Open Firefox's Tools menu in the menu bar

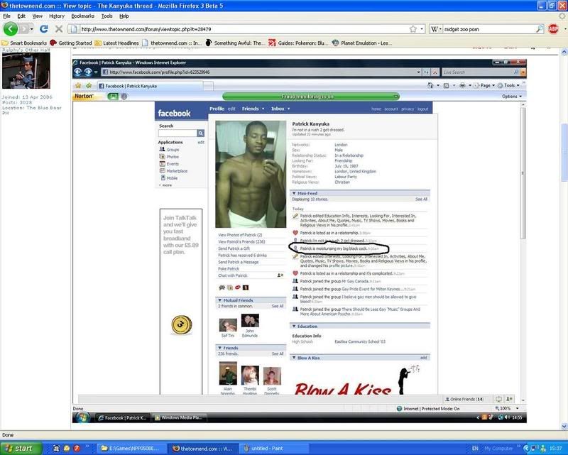(107, 16)
